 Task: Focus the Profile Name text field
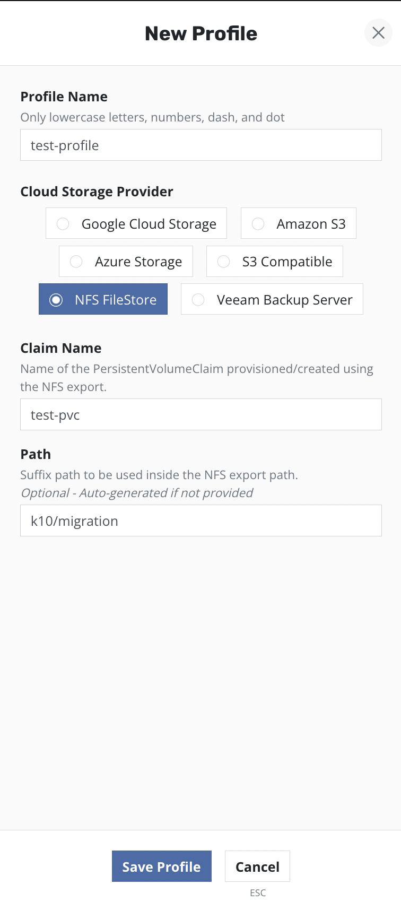point(201,145)
